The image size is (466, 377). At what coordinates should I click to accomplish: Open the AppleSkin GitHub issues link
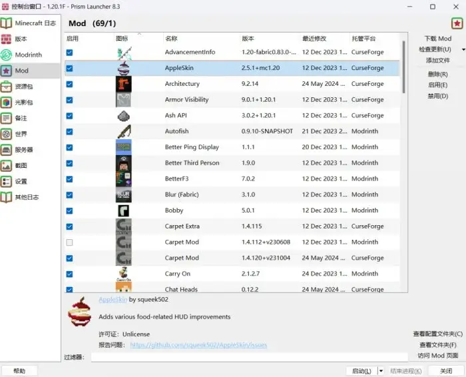click(198, 345)
